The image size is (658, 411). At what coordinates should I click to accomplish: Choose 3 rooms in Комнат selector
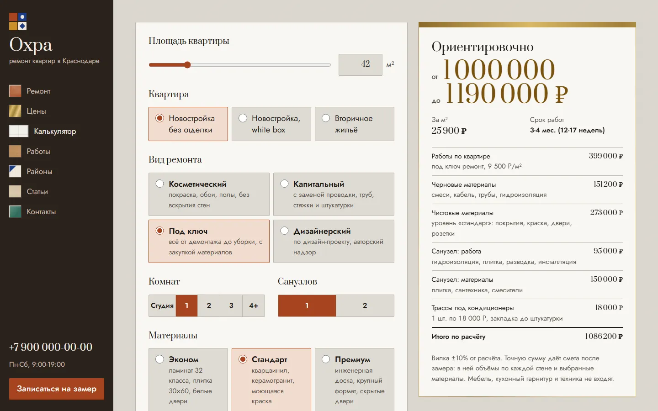[231, 306]
